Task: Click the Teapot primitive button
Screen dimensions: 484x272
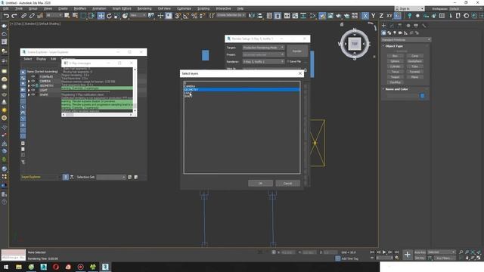Action: pos(395,77)
